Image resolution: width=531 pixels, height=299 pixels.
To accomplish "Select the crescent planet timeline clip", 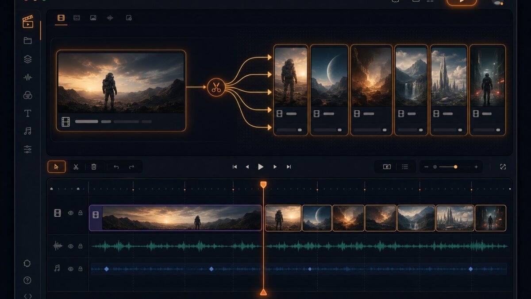I will point(317,218).
